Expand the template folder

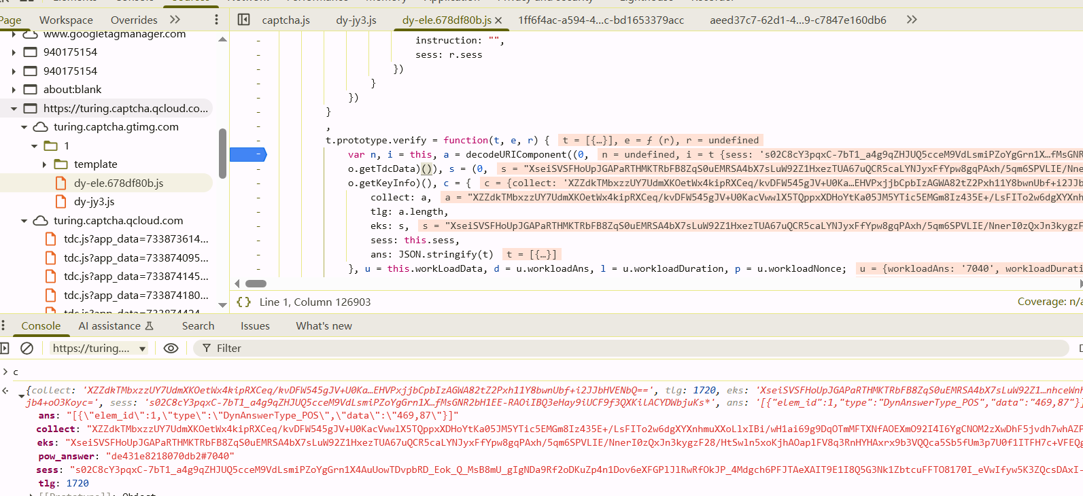click(45, 164)
